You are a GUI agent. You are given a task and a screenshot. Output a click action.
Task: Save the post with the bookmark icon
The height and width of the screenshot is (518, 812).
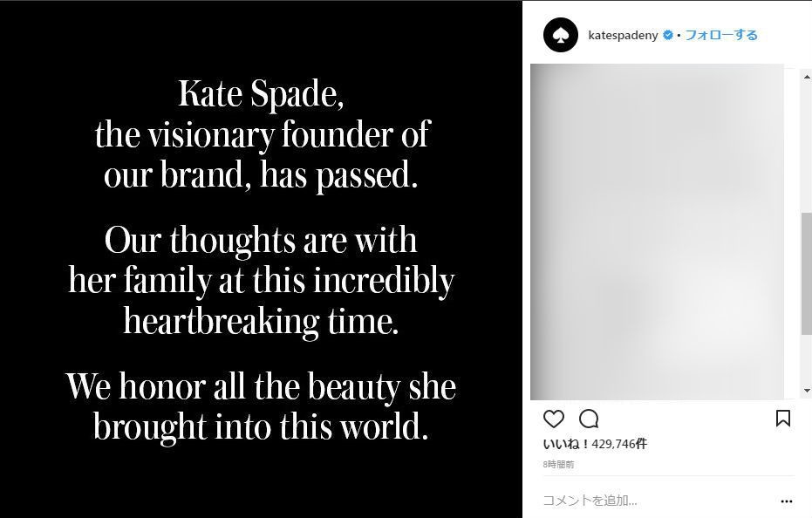coord(783,419)
